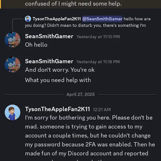Click the small reply-preview avatar of TysonTheAppleFan2K11
This screenshot has height=161, width=161.
pos(28,19)
